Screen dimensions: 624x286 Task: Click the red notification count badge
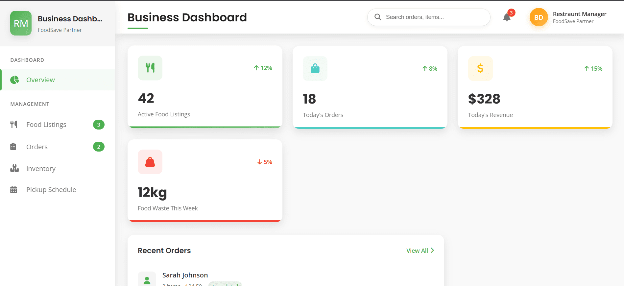511,13
